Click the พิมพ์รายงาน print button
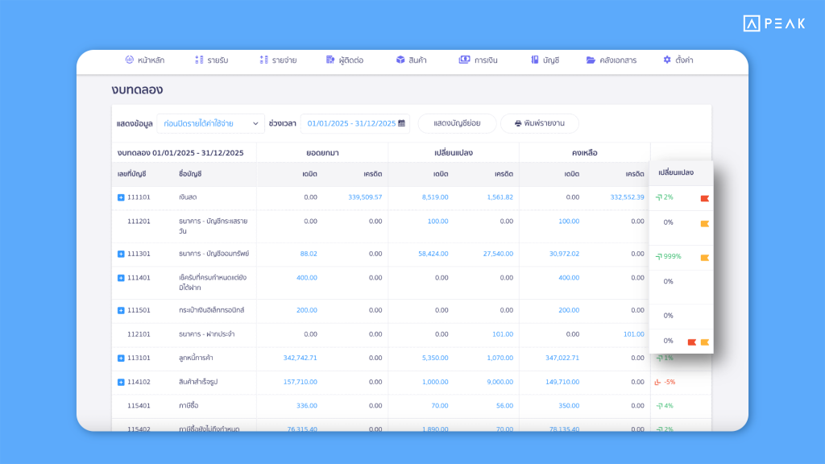Screen dimensions: 825x464 point(539,123)
